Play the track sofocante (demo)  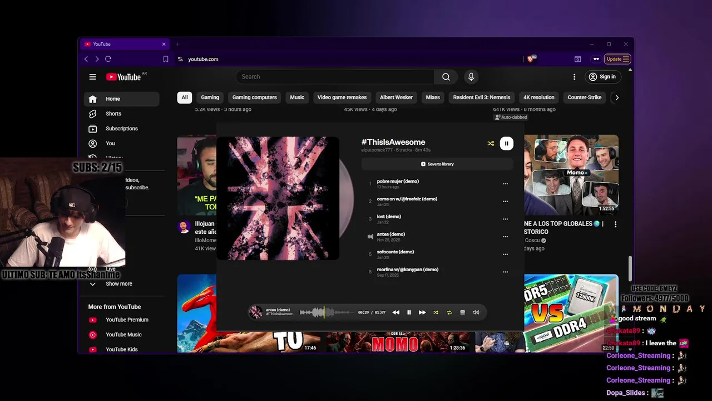(x=395, y=252)
